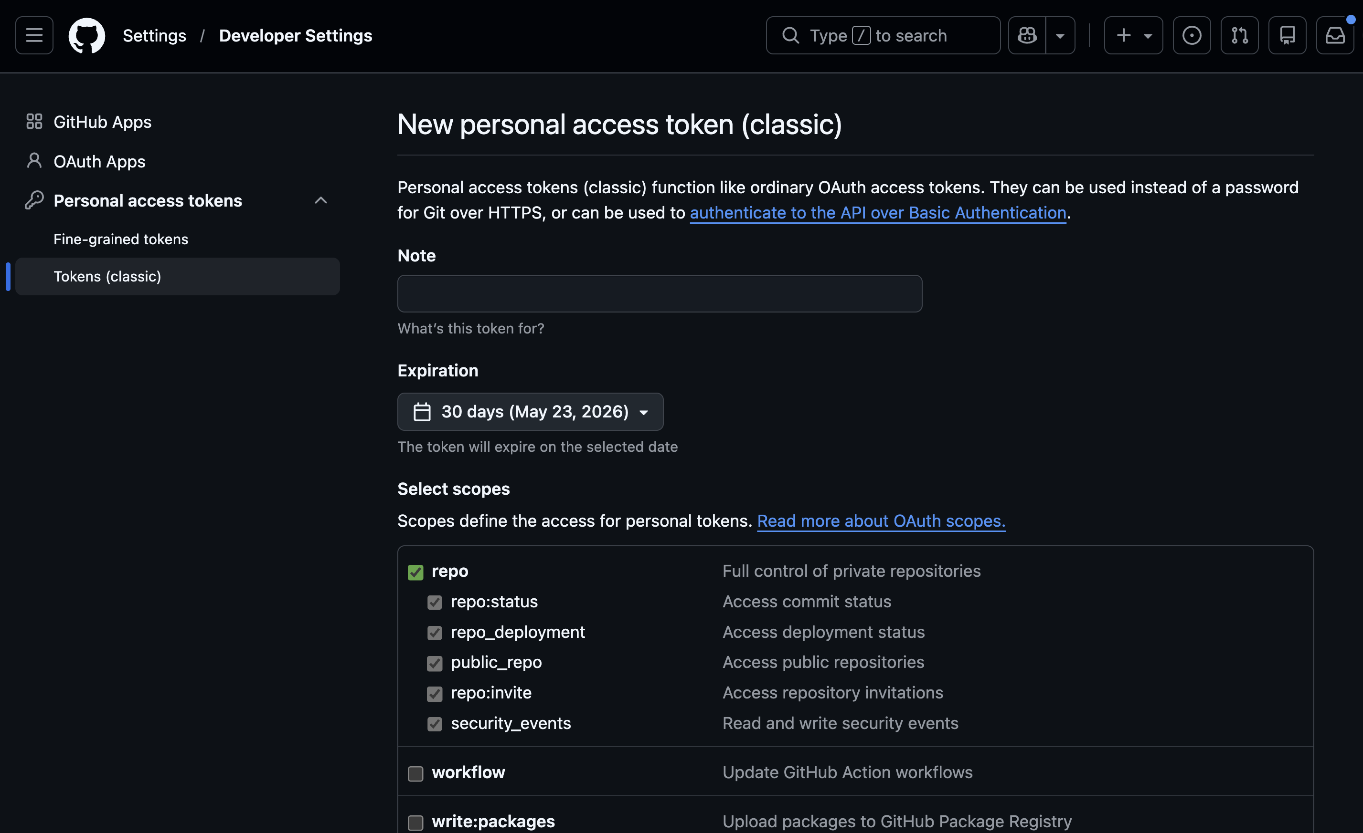Click the magnifier search icon
1363x833 pixels.
pos(790,35)
